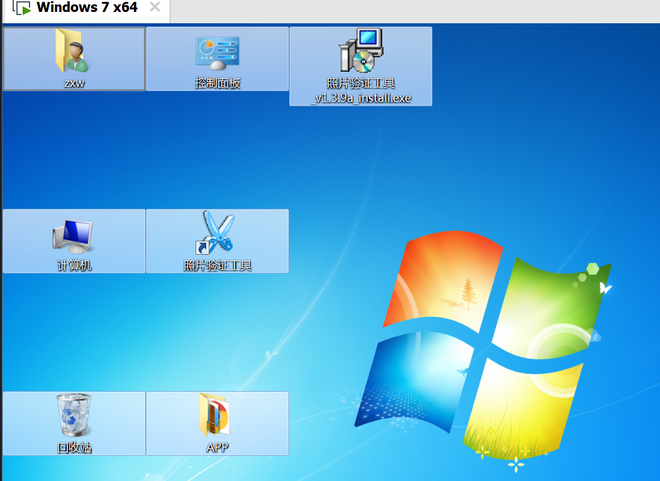
Task: Click the 回收站 label text
Action: (74, 448)
